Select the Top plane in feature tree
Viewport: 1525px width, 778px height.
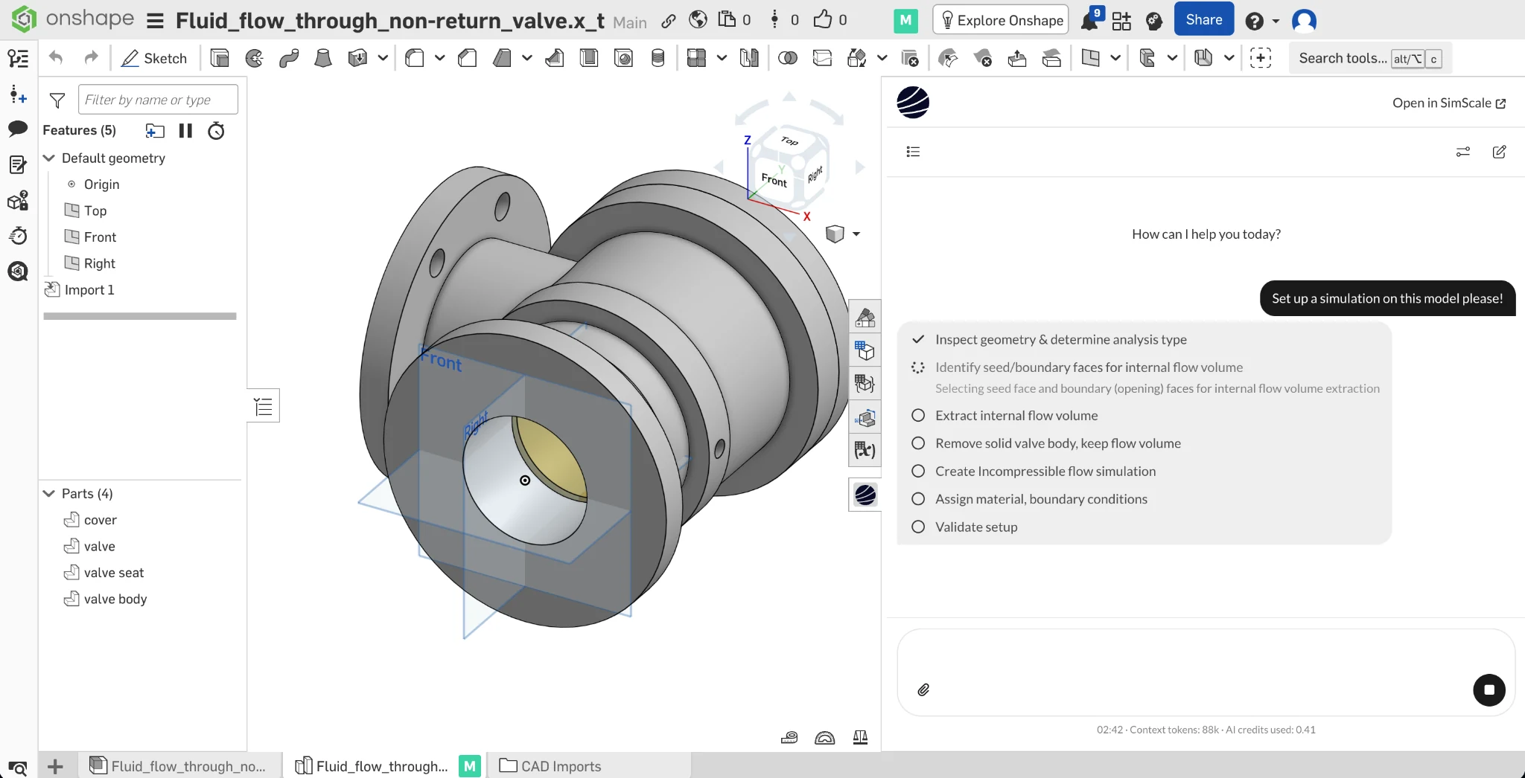coord(95,210)
